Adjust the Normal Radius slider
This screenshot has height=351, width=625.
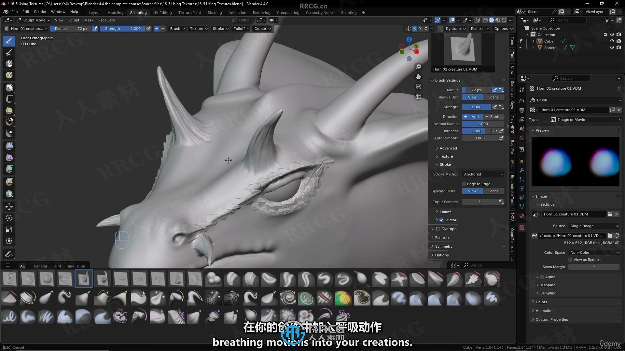click(483, 124)
